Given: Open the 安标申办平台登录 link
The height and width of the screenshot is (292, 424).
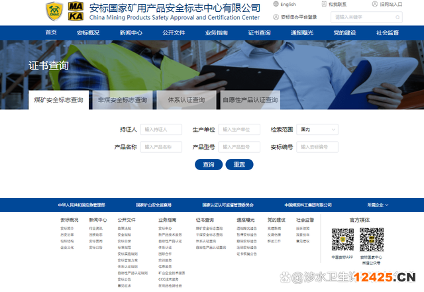Looking at the screenshot, I should point(299,17).
